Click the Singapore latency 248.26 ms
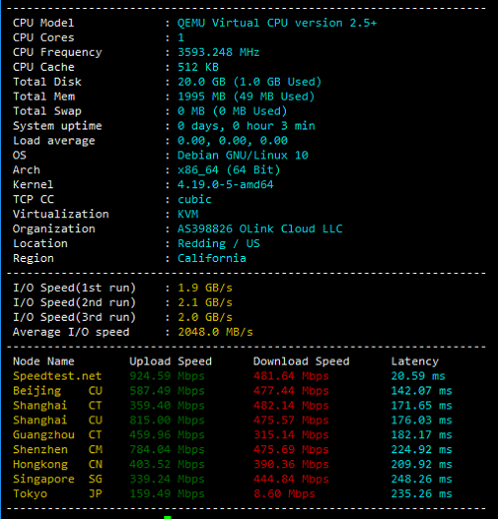Image resolution: width=498 pixels, height=519 pixels. point(421,479)
